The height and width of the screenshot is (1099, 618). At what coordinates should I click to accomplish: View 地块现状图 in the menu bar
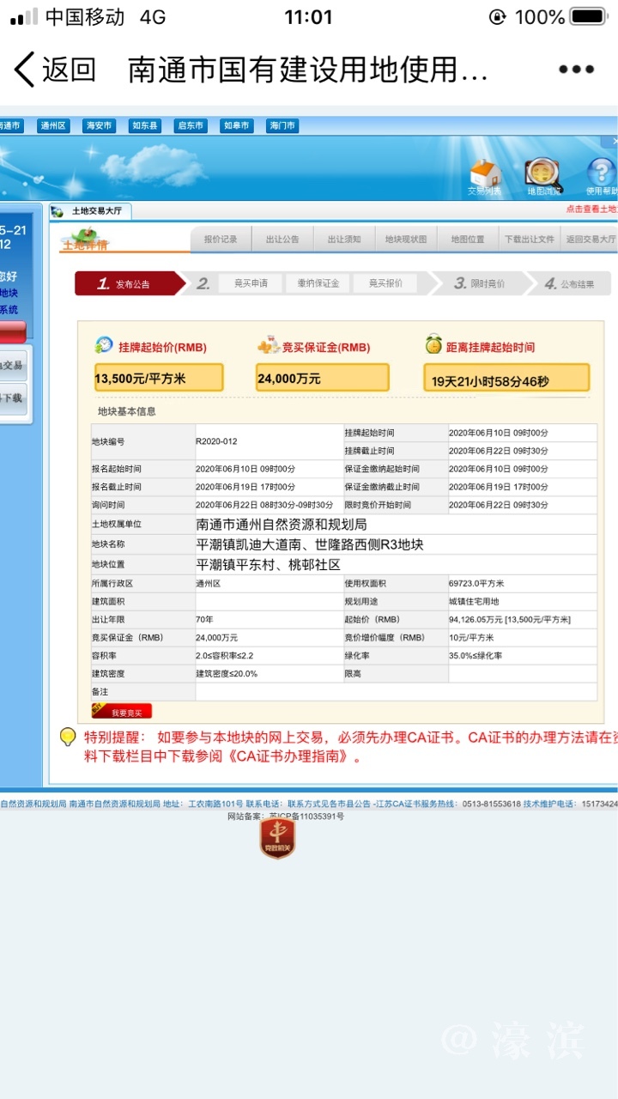click(406, 240)
